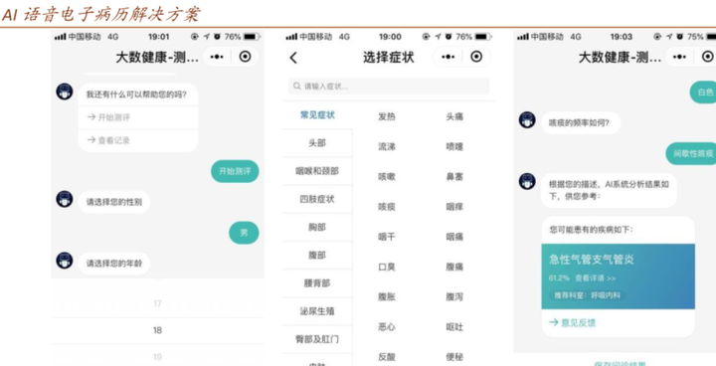This screenshot has height=366, width=716.
Task: Choose 腹痛 in the symptom list
Action: (454, 267)
